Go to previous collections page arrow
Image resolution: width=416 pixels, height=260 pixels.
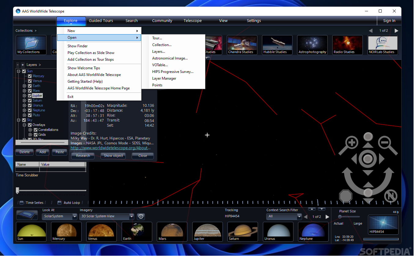tap(371, 31)
